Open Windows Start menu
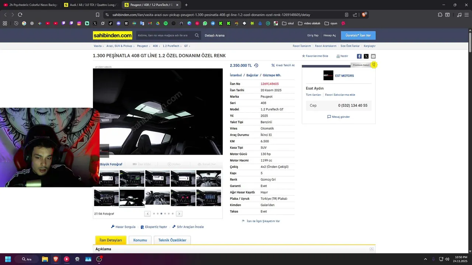The height and width of the screenshot is (265, 472). [x=8, y=259]
